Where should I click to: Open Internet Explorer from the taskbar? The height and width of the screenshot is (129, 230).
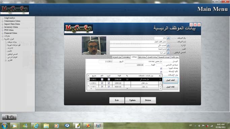[x=36, y=126]
